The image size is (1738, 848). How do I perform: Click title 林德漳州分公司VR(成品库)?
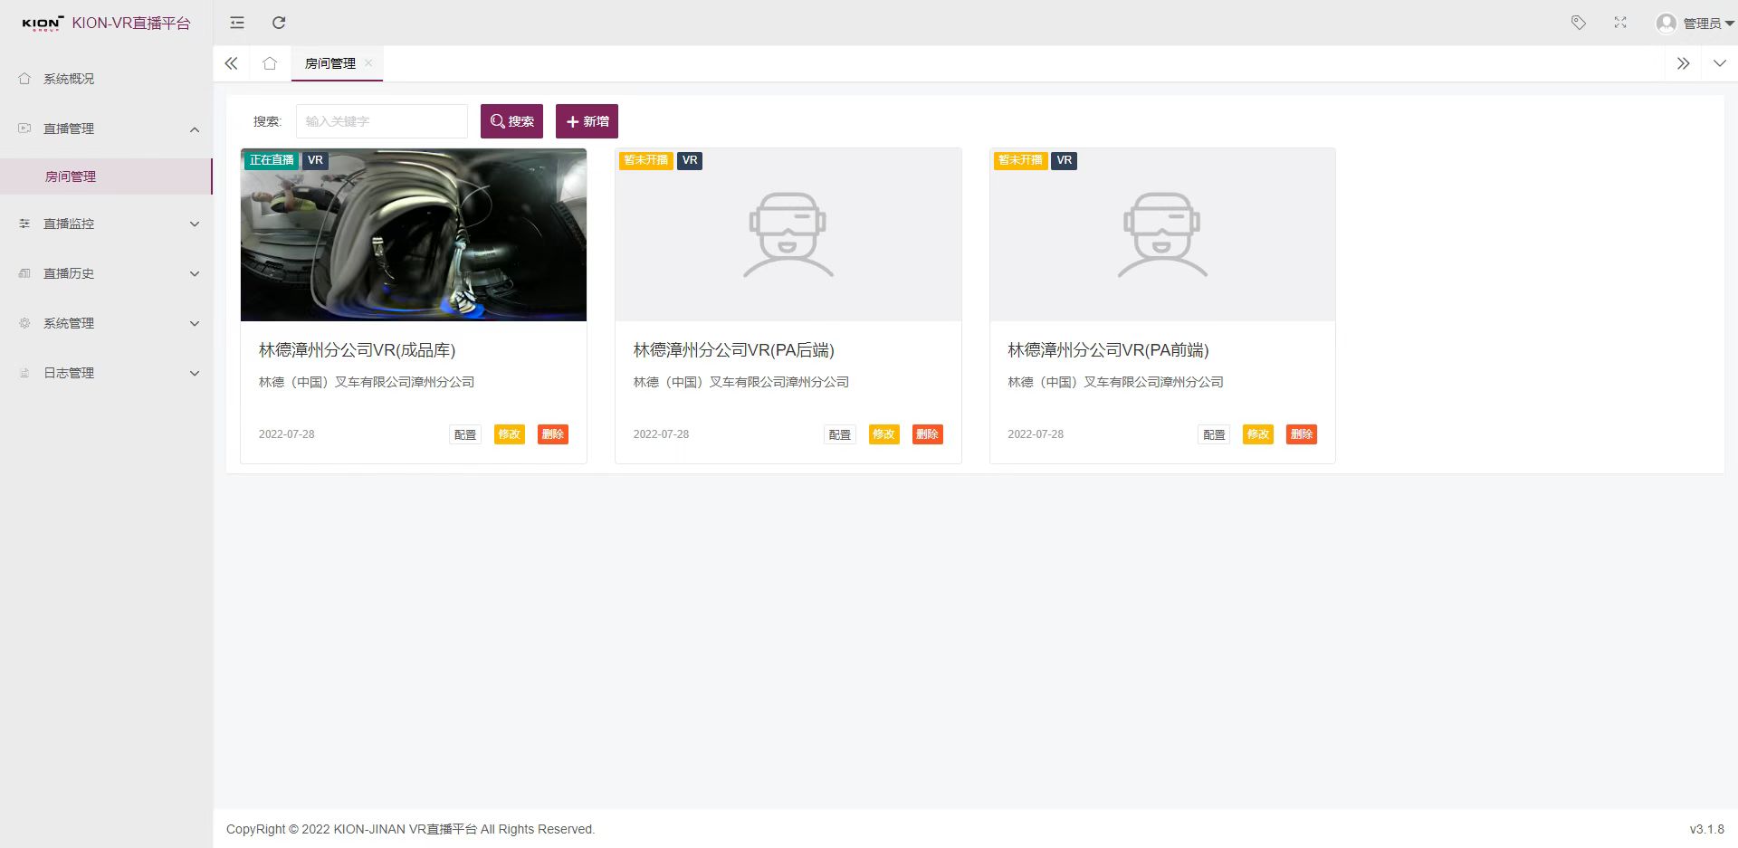[x=358, y=350]
